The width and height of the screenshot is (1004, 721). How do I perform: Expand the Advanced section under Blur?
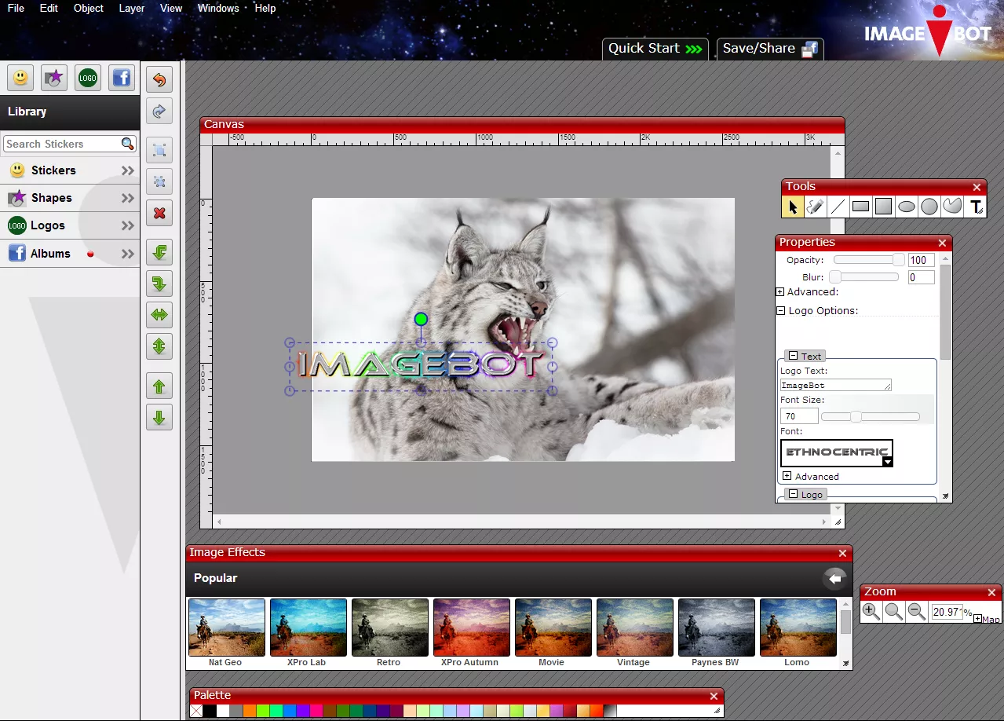coord(780,292)
